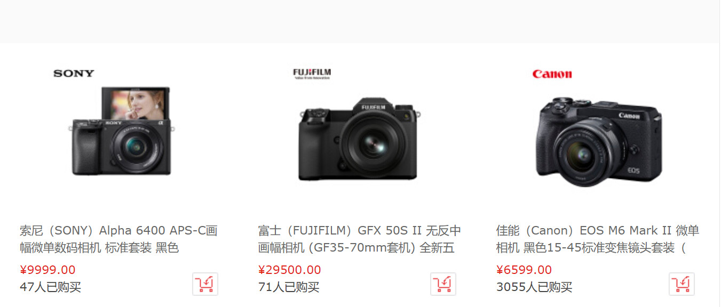Click the gray banner strip above products
This screenshot has width=721, height=307.
click(360, 21)
